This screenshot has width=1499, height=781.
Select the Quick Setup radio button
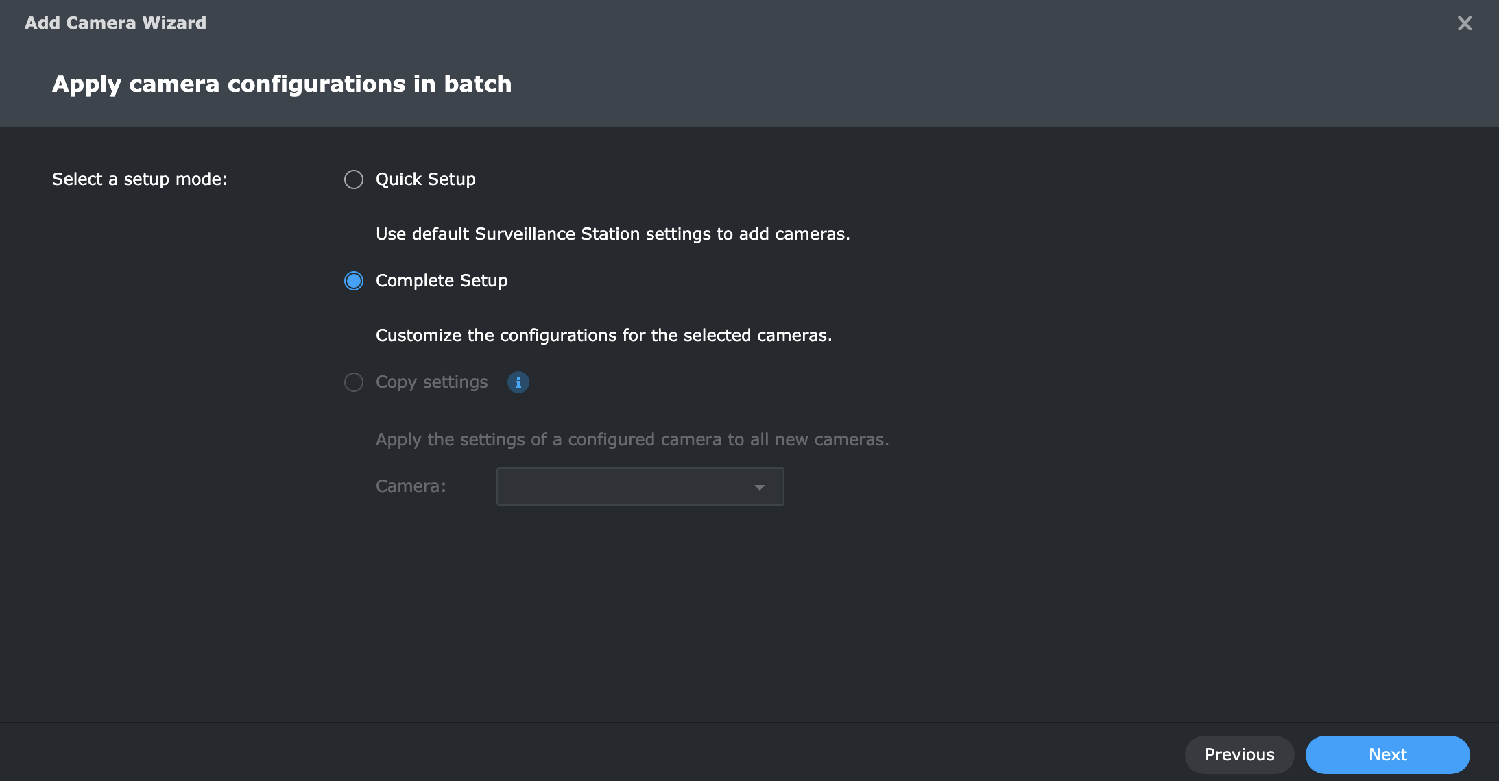[x=354, y=179]
